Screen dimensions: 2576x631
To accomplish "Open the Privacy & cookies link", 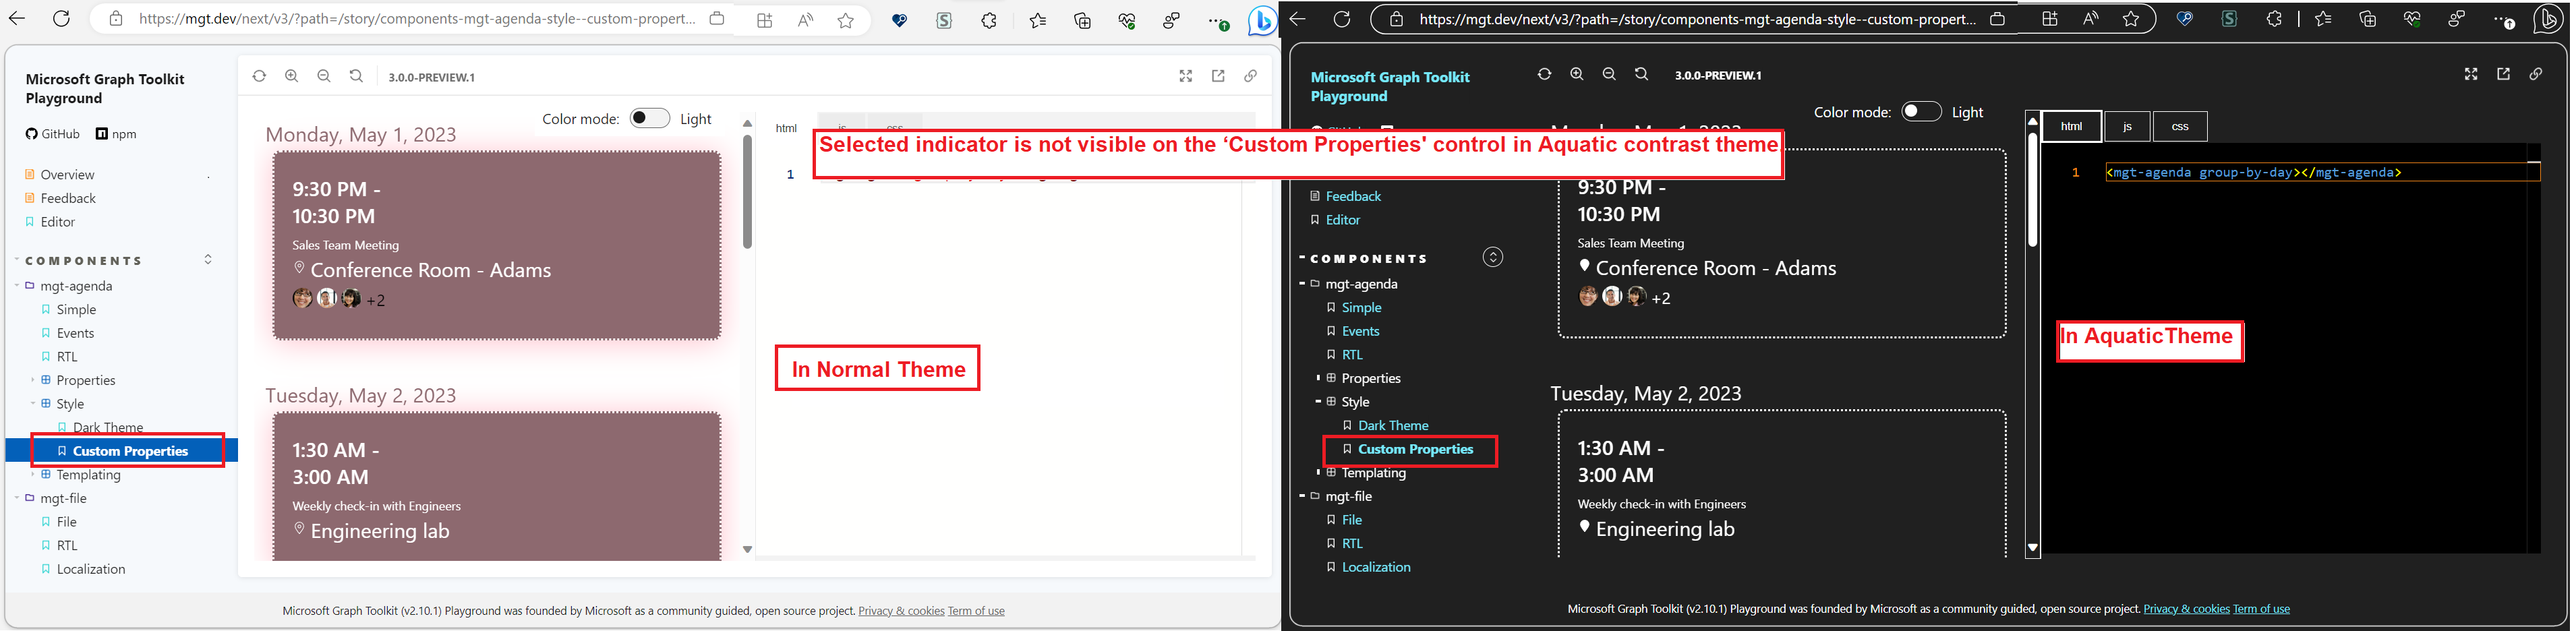I will tap(901, 610).
